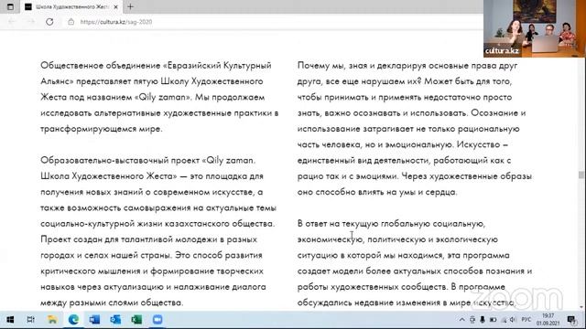586x329 pixels.
Task: Switch to Zoom app in taskbar
Action: (157, 320)
